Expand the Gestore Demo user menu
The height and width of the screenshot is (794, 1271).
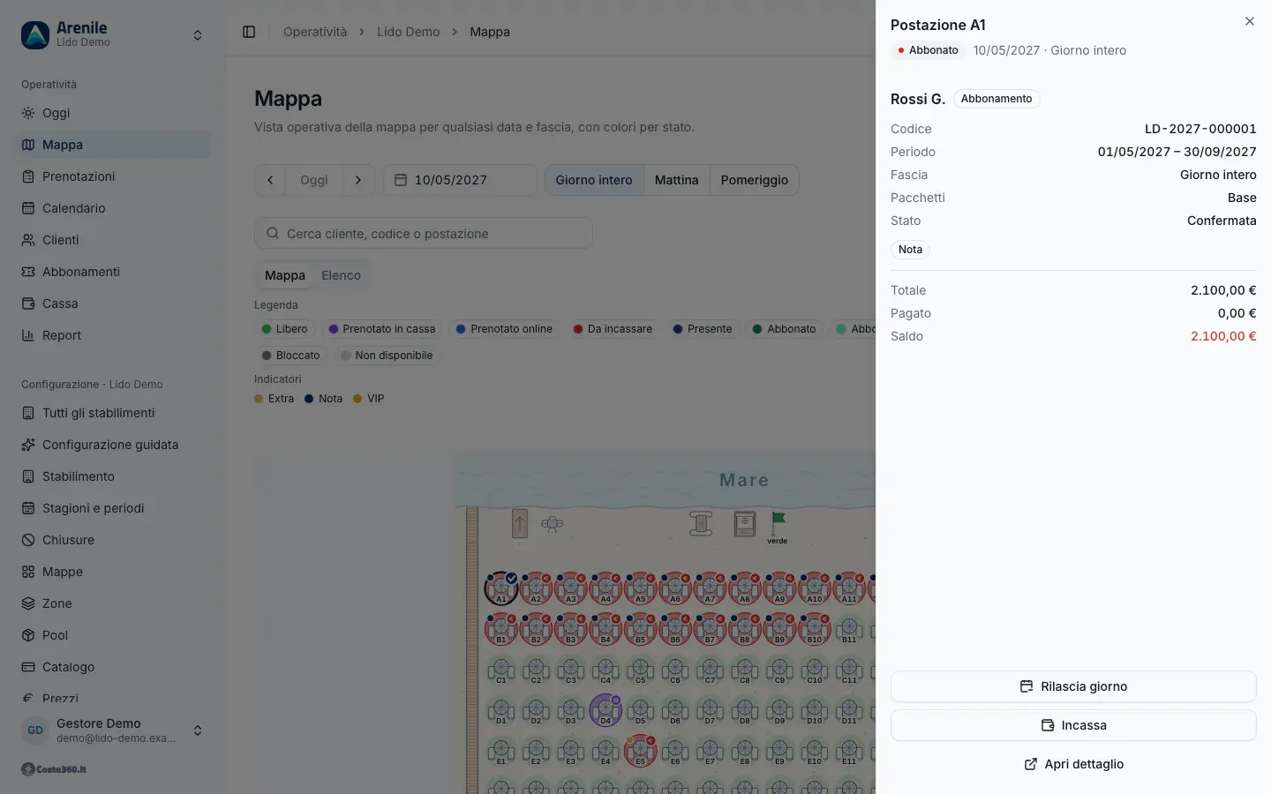113,730
